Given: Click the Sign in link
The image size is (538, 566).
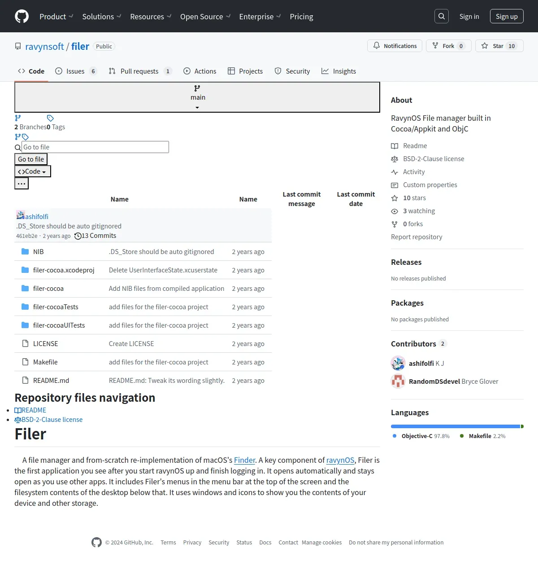Looking at the screenshot, I should click(469, 16).
